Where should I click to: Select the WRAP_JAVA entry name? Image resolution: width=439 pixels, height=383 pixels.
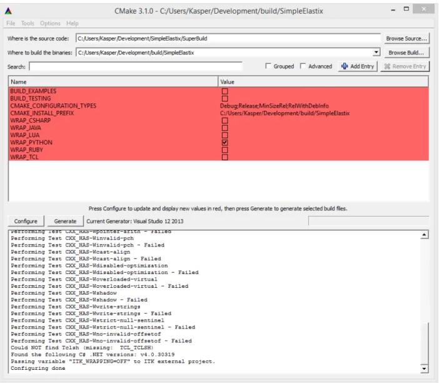[26, 128]
